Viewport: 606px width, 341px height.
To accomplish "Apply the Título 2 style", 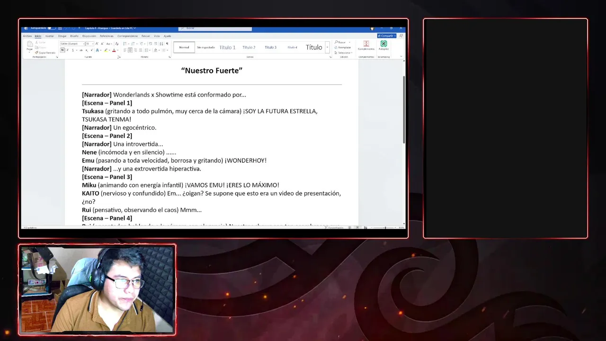I will (249, 47).
